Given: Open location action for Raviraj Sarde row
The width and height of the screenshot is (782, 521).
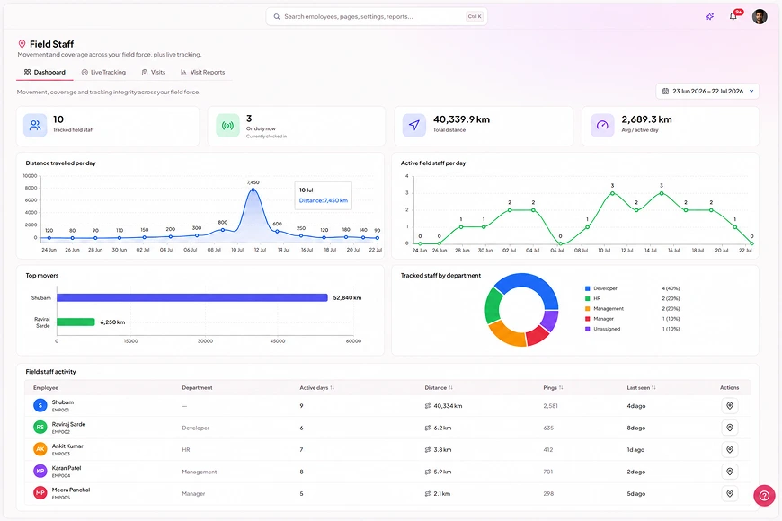Looking at the screenshot, I should click(730, 428).
